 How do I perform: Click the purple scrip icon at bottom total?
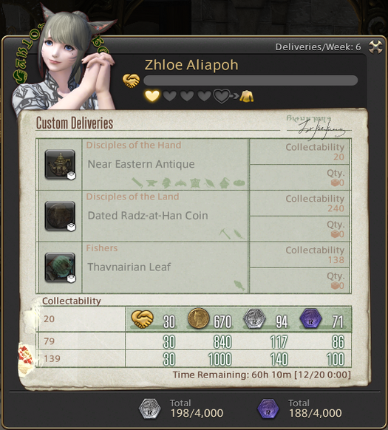[x=268, y=409]
